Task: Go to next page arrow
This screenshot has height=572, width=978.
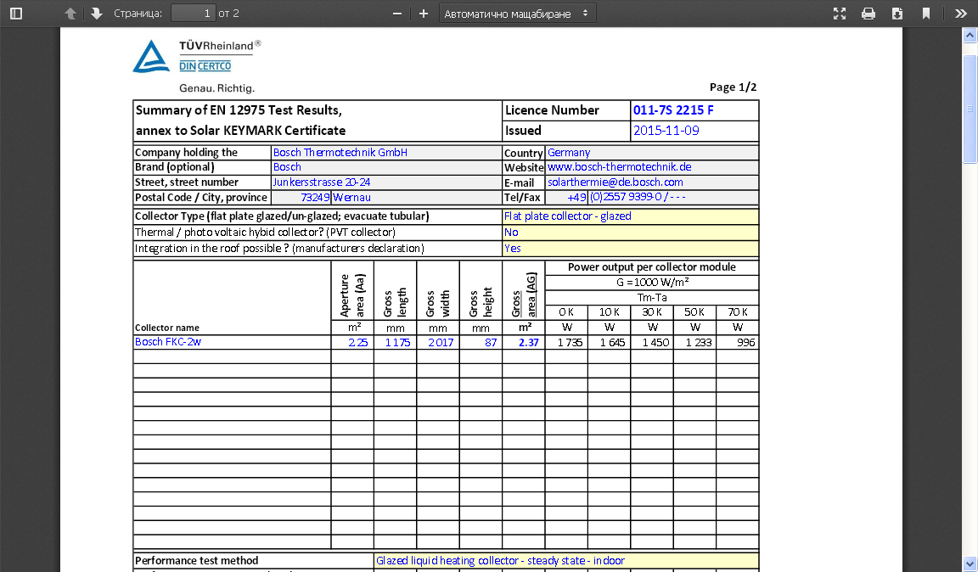Action: pyautogui.click(x=96, y=14)
